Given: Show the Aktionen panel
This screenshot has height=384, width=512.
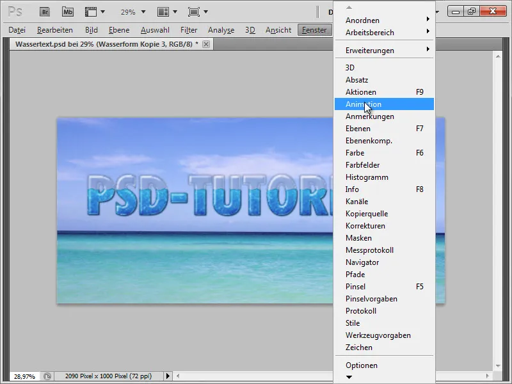Looking at the screenshot, I should click(x=385, y=92).
